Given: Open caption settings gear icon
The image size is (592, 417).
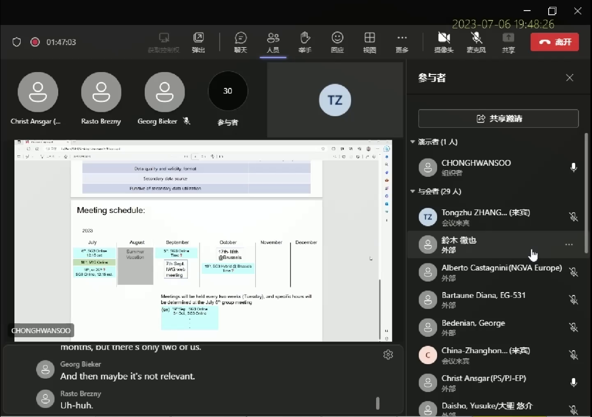Looking at the screenshot, I should tap(388, 355).
